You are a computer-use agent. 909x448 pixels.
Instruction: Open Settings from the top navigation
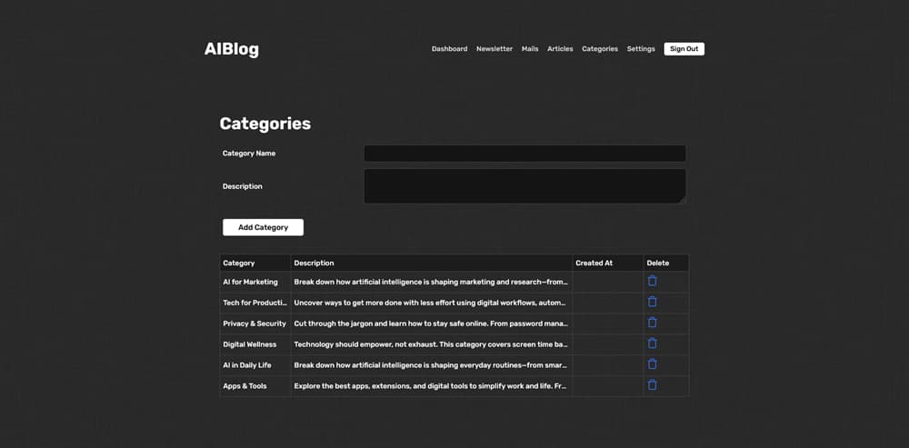pos(641,49)
